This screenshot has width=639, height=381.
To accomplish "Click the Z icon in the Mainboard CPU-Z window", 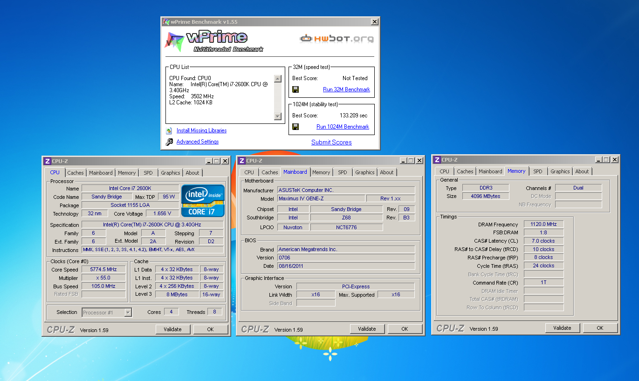I will tap(241, 161).
